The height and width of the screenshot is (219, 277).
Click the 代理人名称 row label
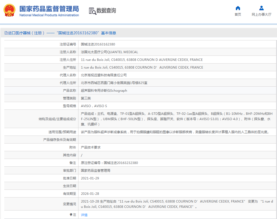pyautogui.click(x=68, y=75)
